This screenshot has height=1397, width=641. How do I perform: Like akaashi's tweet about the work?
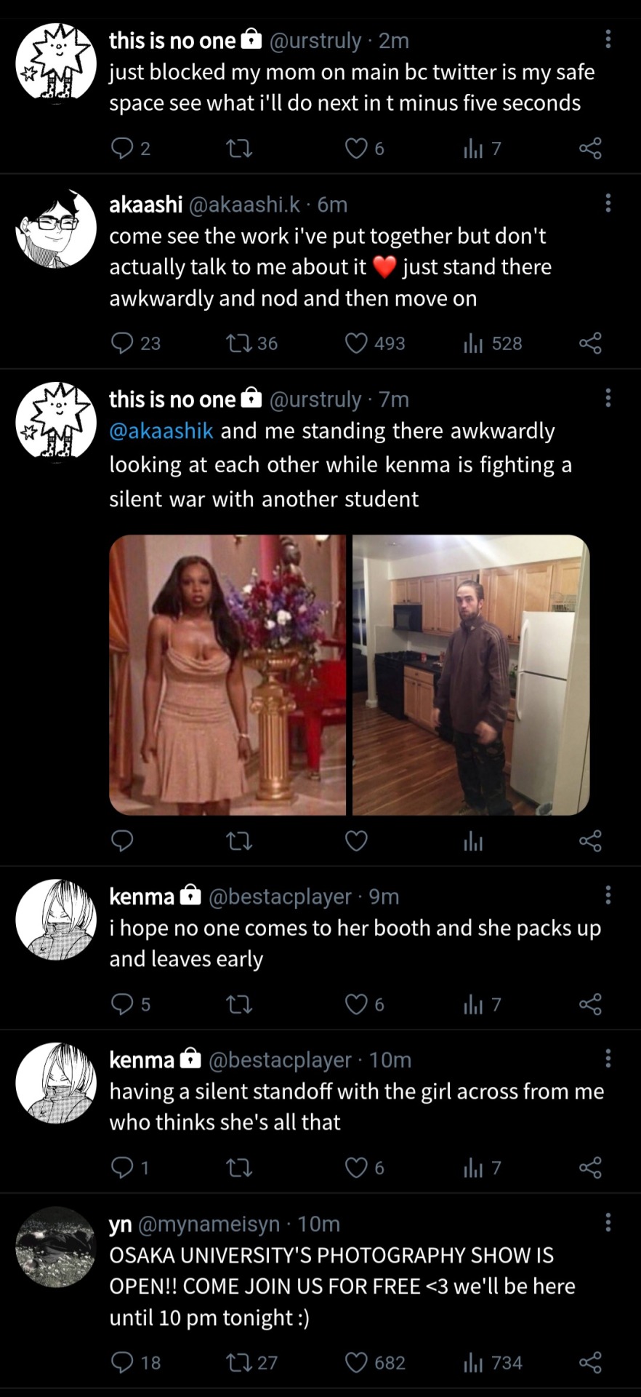(356, 343)
